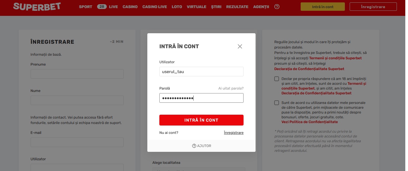Open AJUTOR help in dialog footer
This screenshot has height=171, width=408.
201,146
